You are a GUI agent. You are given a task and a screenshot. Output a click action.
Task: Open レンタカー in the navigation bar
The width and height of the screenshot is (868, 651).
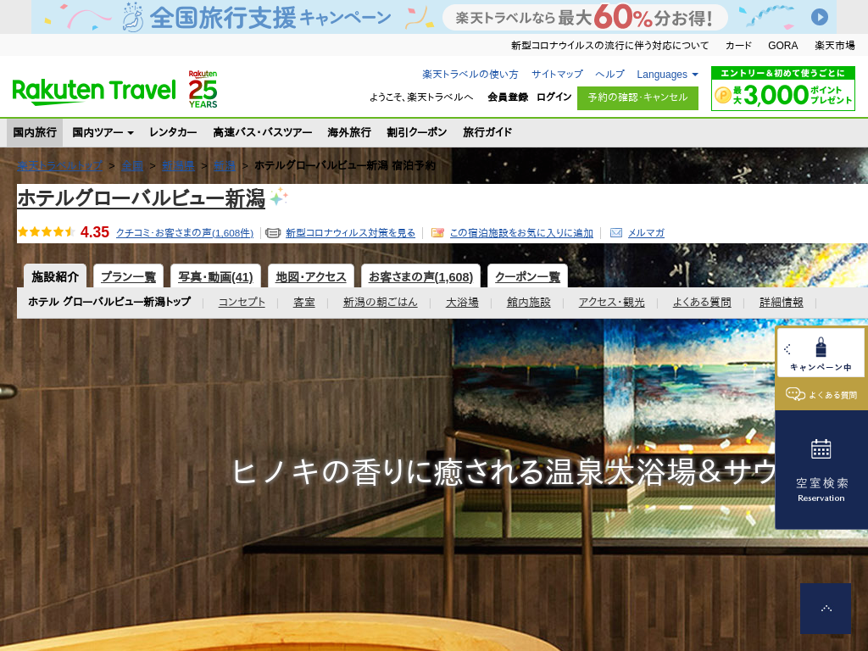click(173, 132)
